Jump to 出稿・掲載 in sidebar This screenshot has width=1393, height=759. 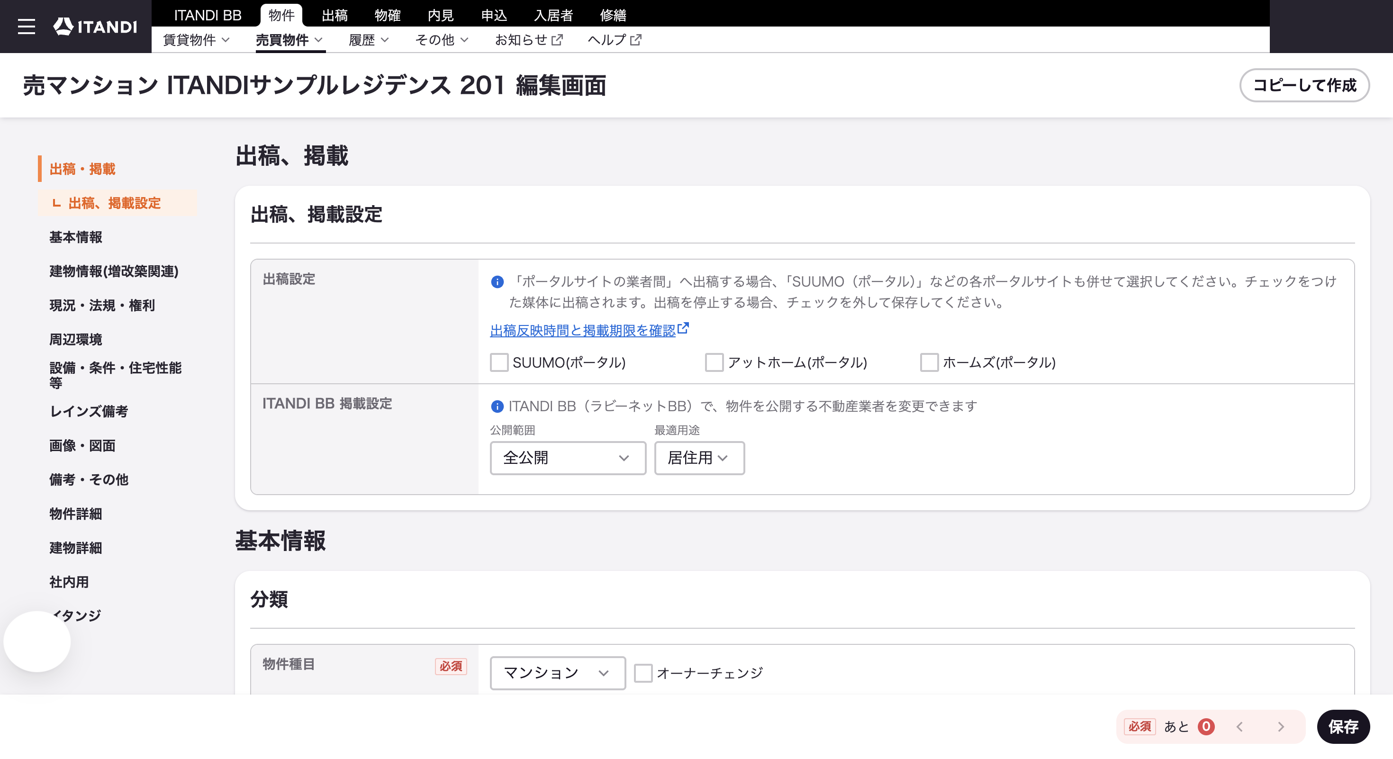click(82, 169)
